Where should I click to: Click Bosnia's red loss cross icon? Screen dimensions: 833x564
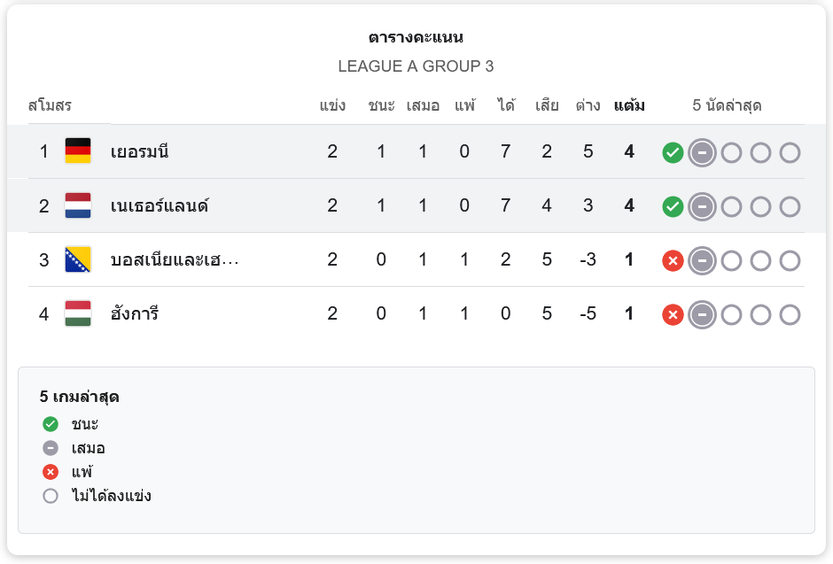[x=673, y=260]
